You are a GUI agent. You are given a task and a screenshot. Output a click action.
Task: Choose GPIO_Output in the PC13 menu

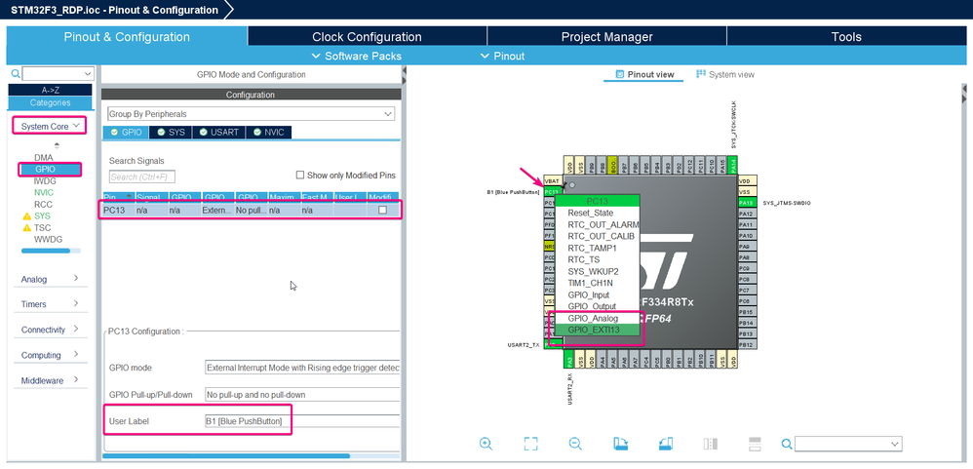click(597, 306)
